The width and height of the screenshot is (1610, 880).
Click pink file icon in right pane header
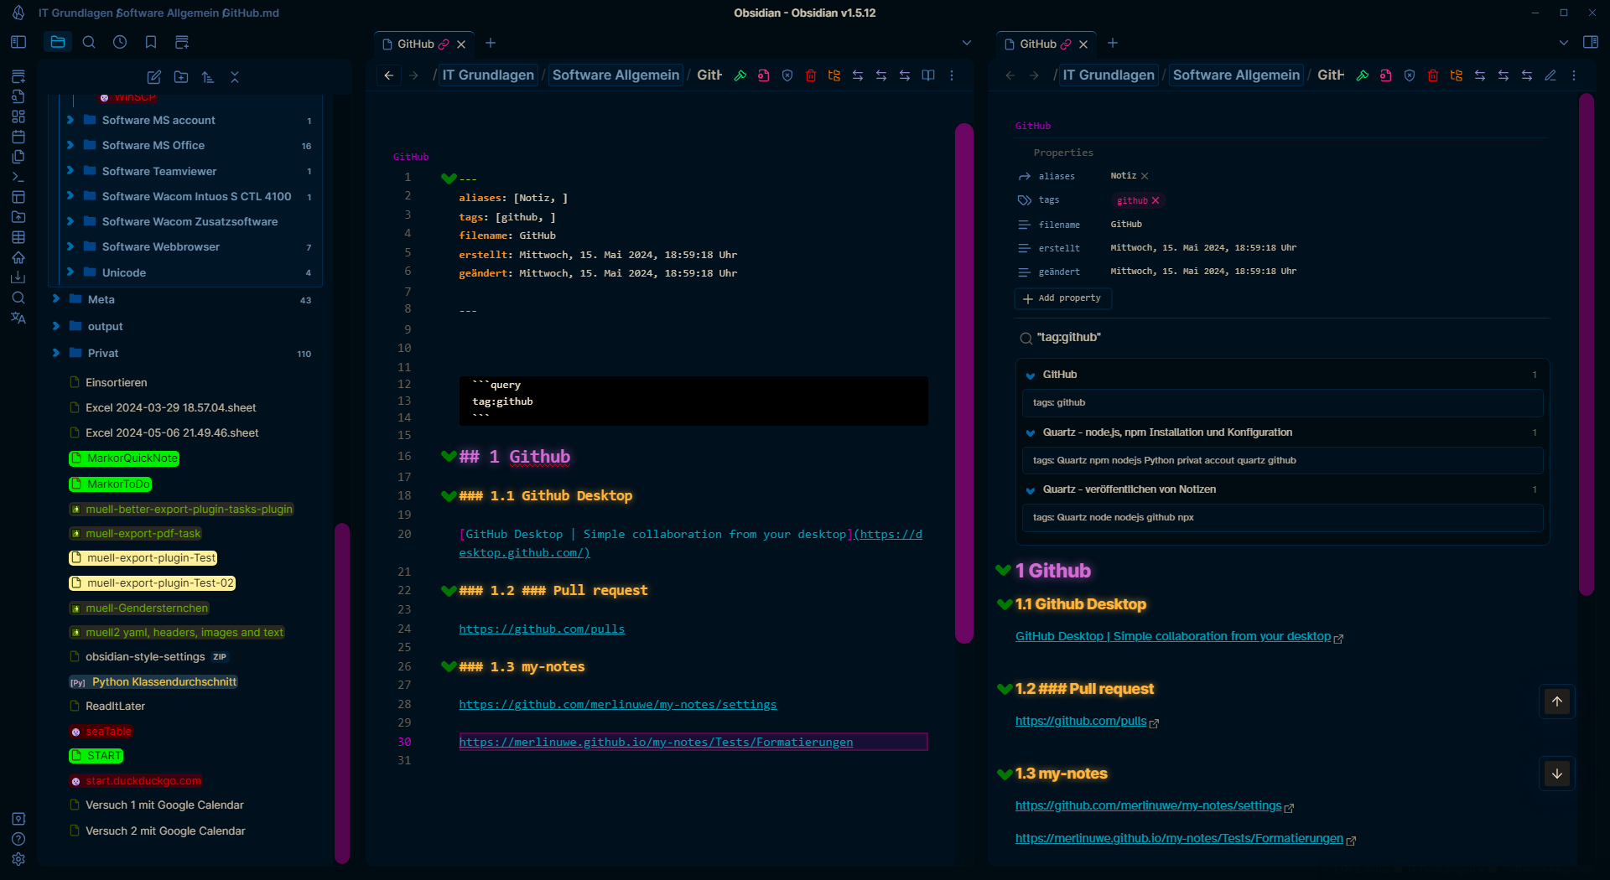pos(1386,75)
